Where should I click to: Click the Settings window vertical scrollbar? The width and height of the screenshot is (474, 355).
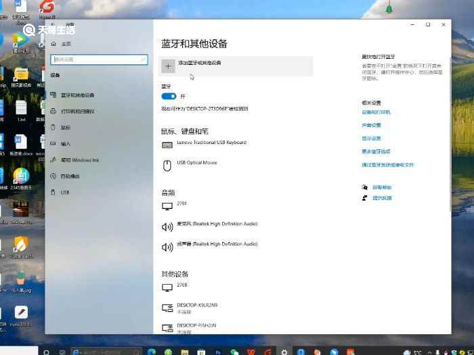(450, 135)
